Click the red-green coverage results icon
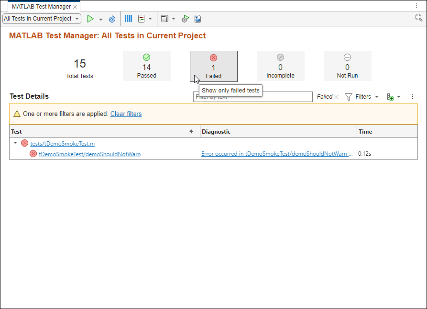427x309 pixels. coord(141,19)
